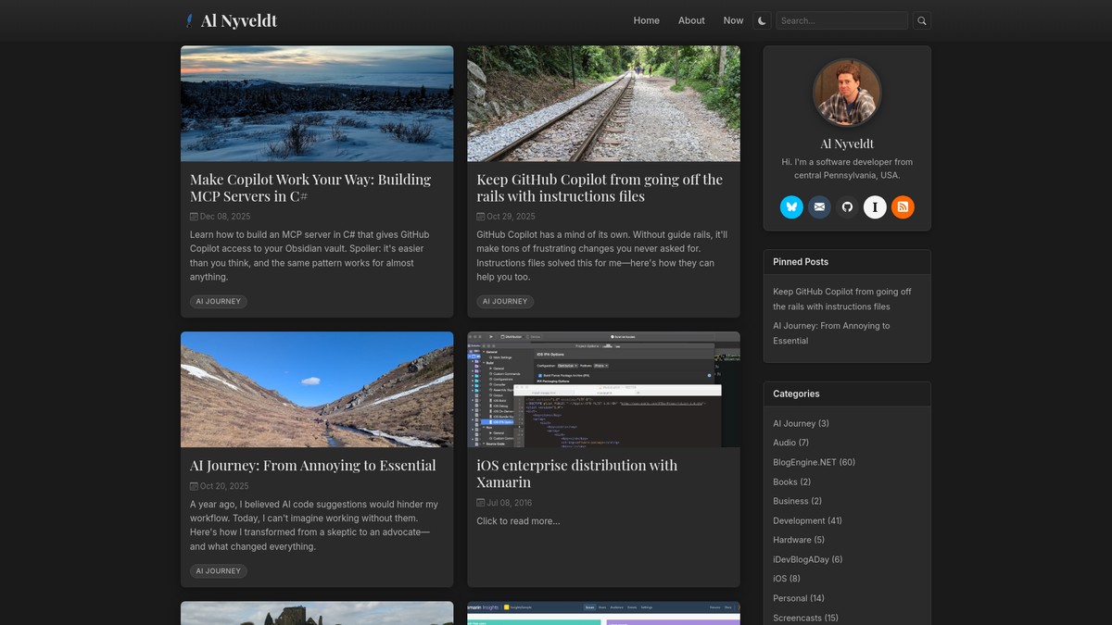Open "Make Copilot Work Your Way" post title
Screen dimensions: 1112x625
coord(310,188)
